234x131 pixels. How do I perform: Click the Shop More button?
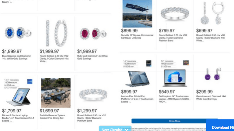[174, 121]
